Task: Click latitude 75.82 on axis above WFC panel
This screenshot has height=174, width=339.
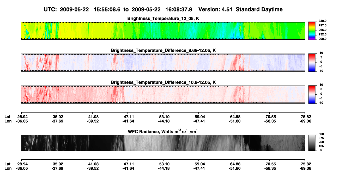Action: [x=305, y=117]
